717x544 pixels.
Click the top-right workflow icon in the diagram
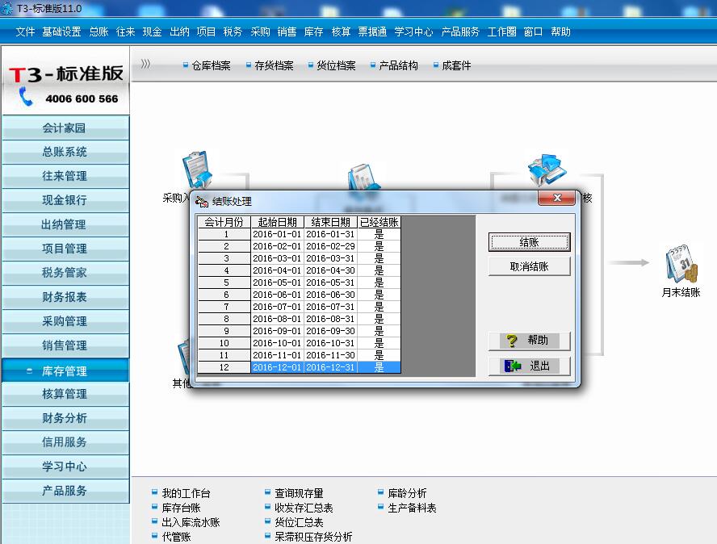pos(547,169)
